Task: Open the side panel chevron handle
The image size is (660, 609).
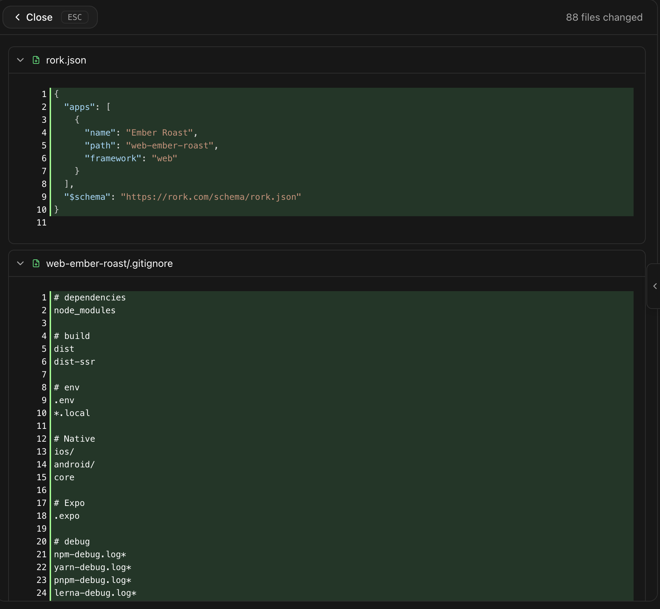Action: (655, 286)
